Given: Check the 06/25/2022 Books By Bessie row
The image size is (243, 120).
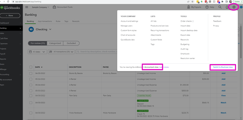Looking at the screenshot, I should click(31, 73).
